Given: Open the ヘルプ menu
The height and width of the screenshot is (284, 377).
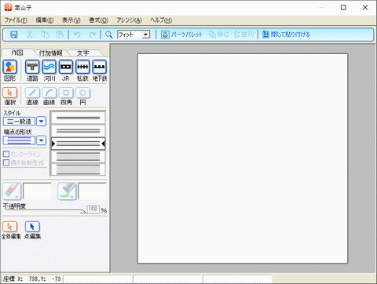Looking at the screenshot, I should (161, 20).
